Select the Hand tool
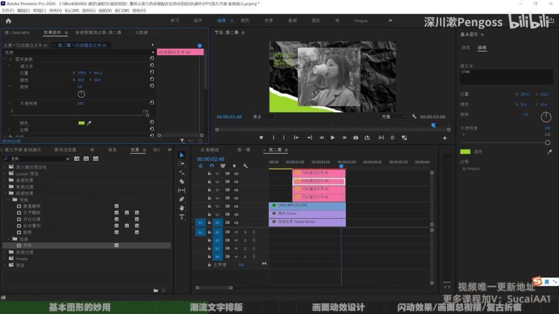Image resolution: width=559 pixels, height=314 pixels. (x=182, y=208)
